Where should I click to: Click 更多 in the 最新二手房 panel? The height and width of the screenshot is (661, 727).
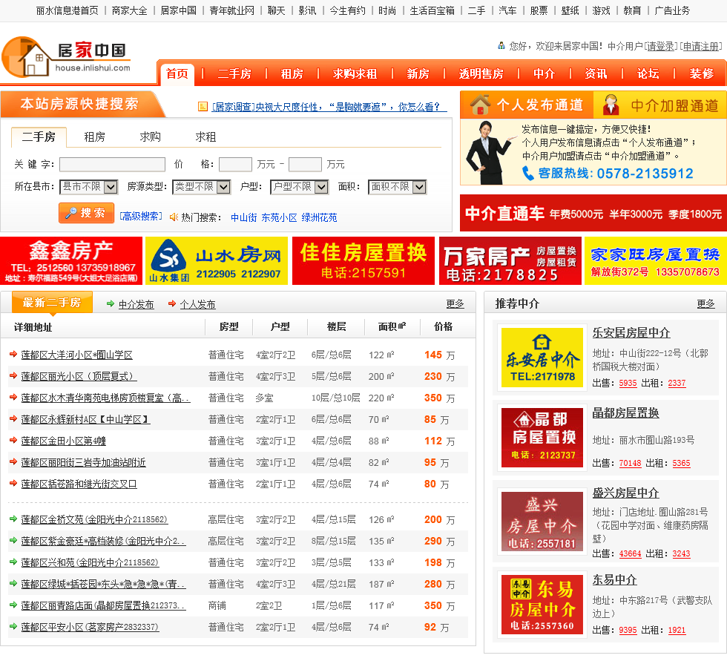[455, 303]
